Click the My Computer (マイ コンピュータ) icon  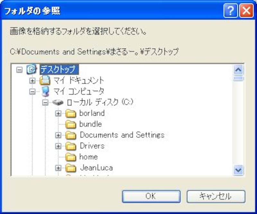coord(45,91)
